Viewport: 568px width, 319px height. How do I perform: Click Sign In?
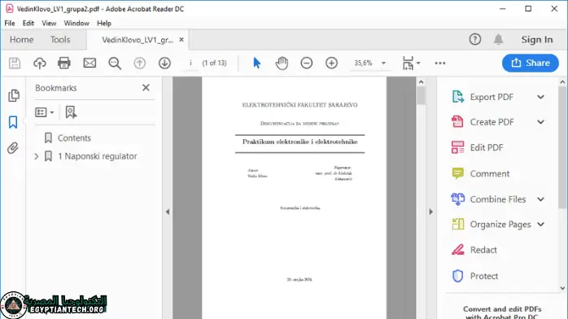coord(537,39)
